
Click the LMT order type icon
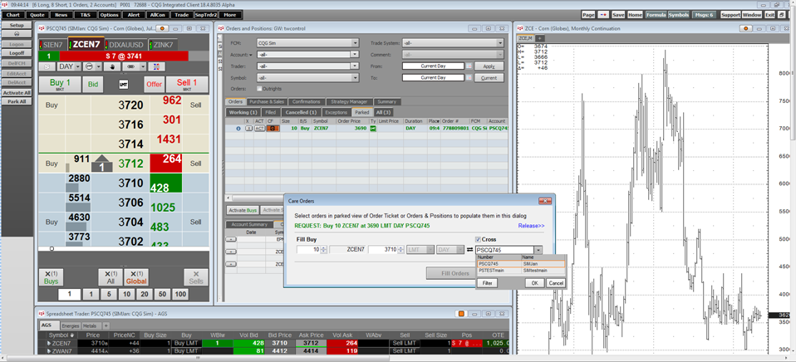(124, 84)
